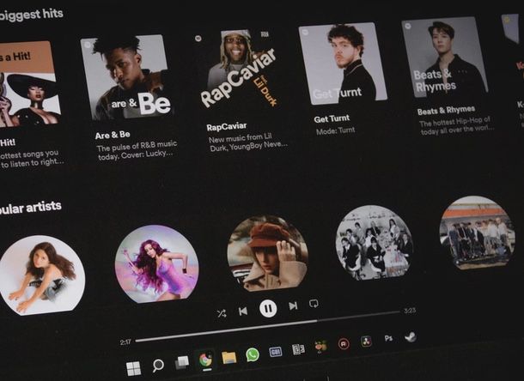Toggle shuffle playback
Viewport: 524px width, 381px height.
222,313
